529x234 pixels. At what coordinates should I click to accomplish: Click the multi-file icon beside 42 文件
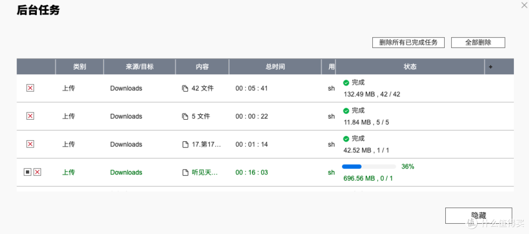pyautogui.click(x=185, y=88)
